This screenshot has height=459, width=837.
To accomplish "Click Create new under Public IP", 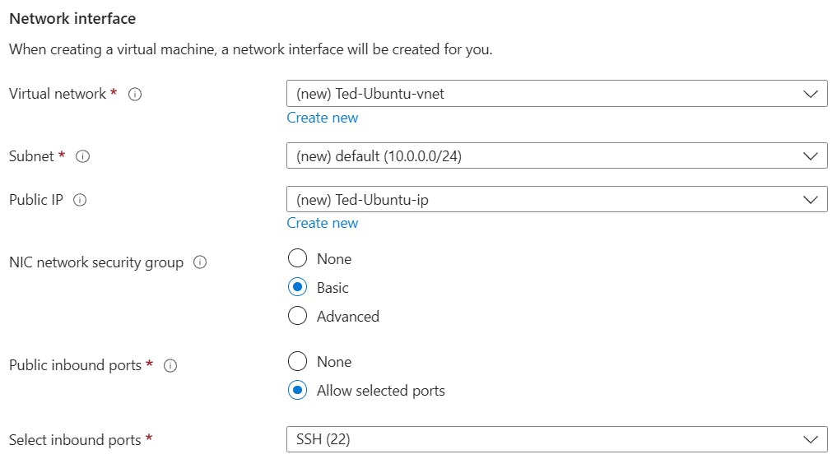I will (x=323, y=223).
